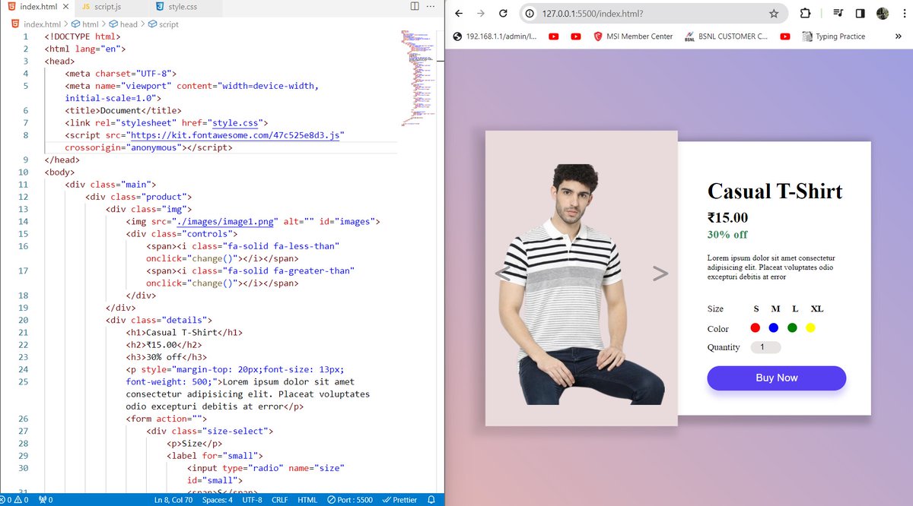Screen dimensions: 913x506
Task: Select size M
Action: pyautogui.click(x=775, y=308)
